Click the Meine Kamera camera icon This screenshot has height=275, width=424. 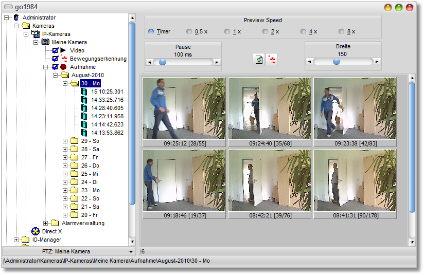coord(45,42)
